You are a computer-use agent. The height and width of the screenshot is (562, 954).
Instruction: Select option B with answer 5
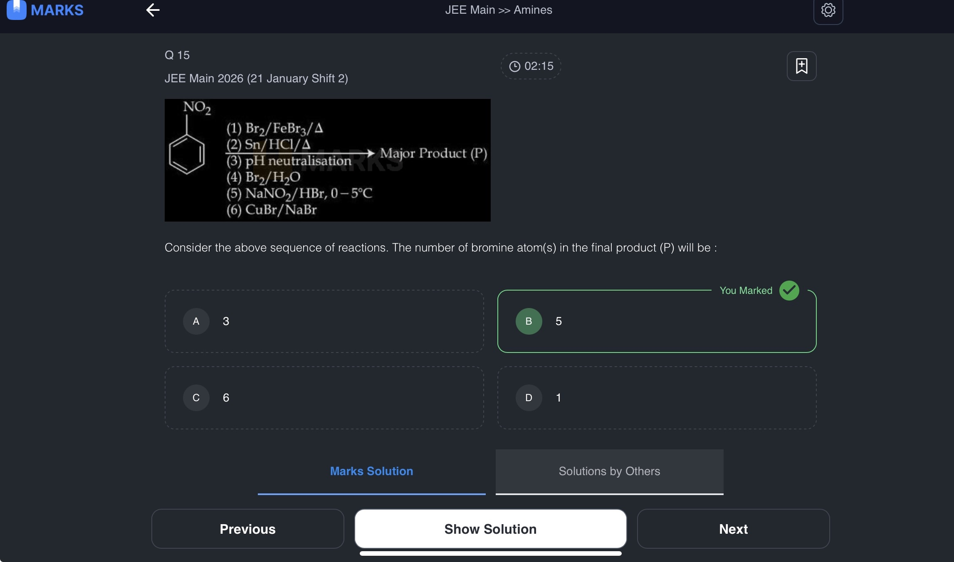[657, 321]
